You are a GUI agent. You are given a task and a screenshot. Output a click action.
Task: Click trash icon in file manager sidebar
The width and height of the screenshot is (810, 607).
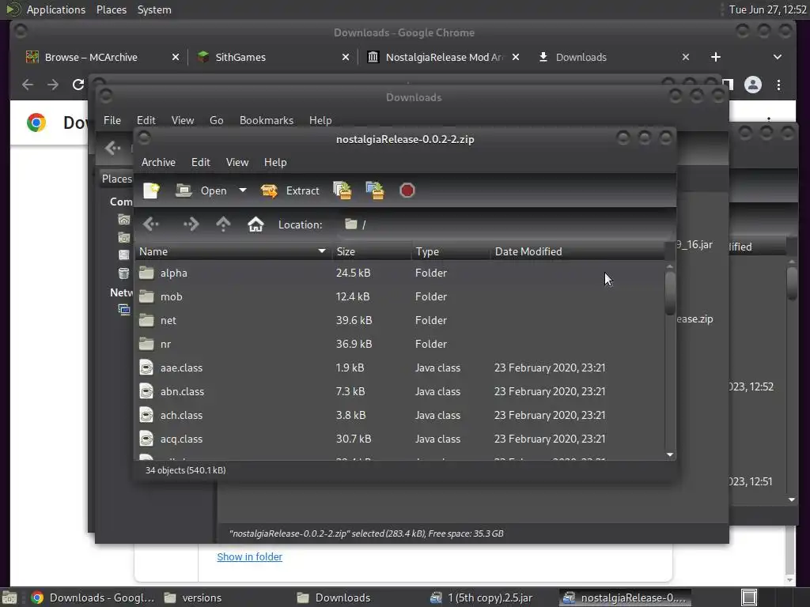click(124, 273)
